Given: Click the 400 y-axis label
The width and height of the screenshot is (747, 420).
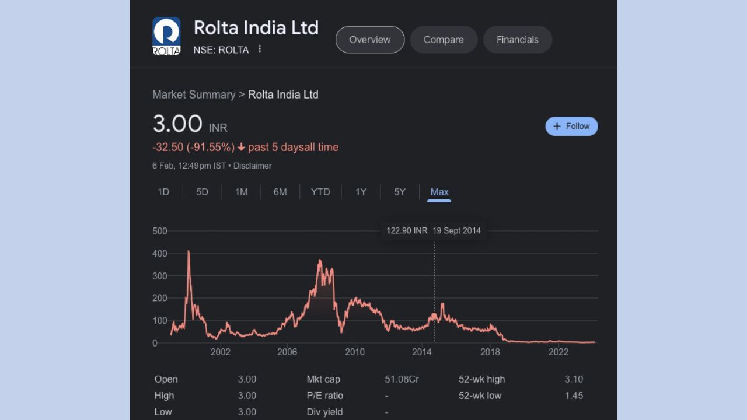Looking at the screenshot, I should pos(160,254).
